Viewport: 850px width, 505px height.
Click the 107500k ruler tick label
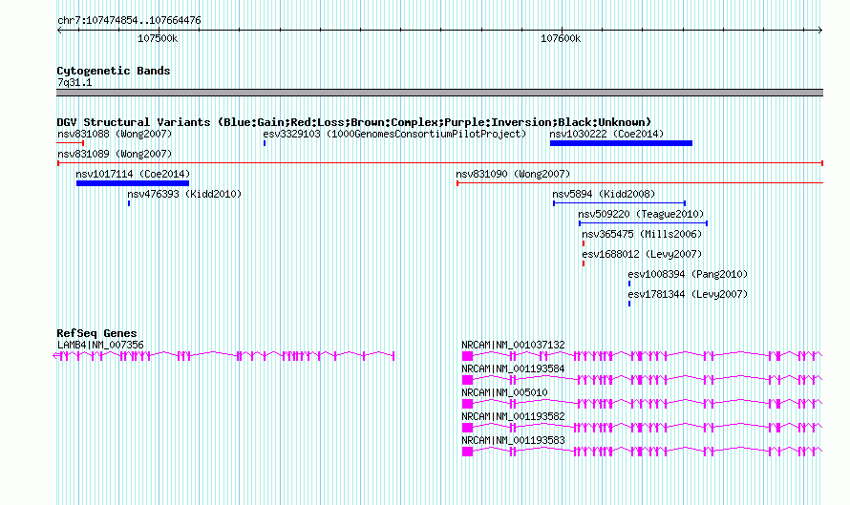point(158,38)
